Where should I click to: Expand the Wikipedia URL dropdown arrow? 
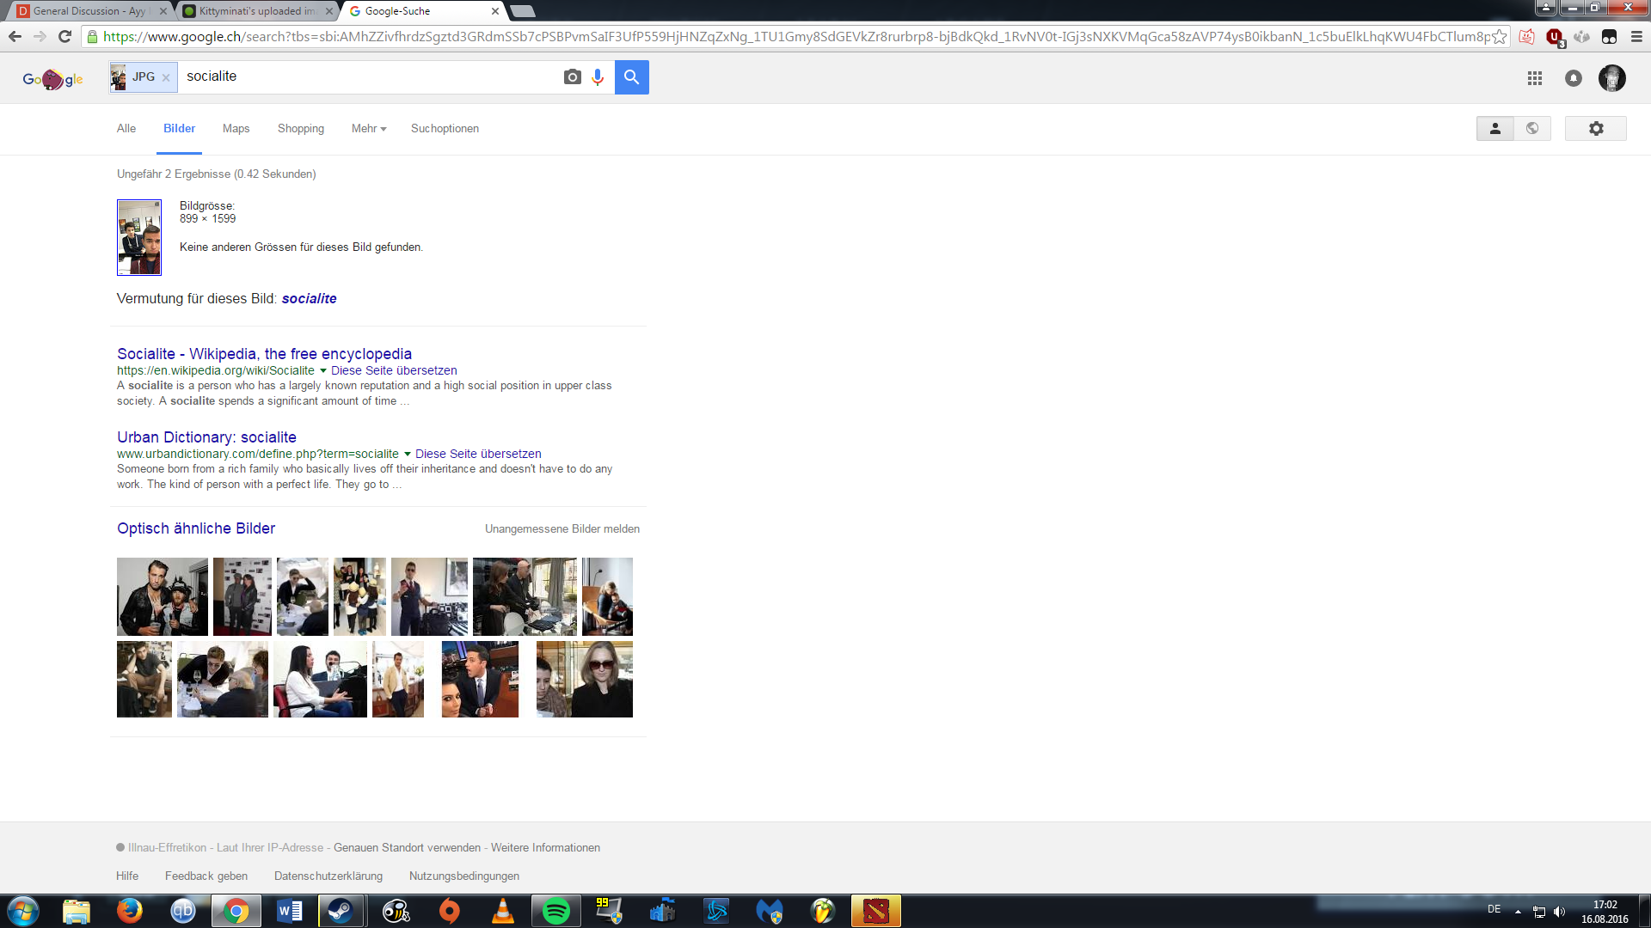point(323,370)
